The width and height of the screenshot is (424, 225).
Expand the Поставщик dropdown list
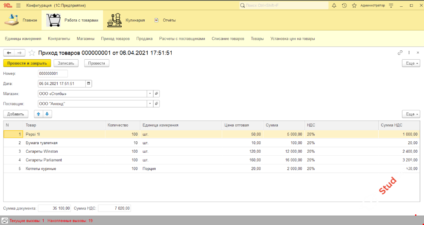pyautogui.click(x=150, y=104)
